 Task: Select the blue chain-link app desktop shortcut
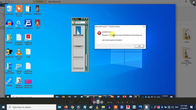point(9,82)
